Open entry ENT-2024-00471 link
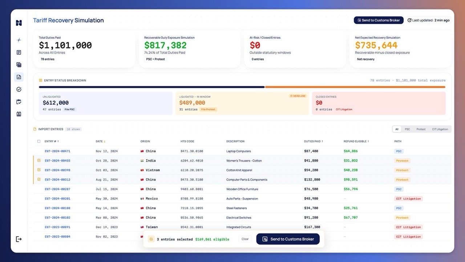The image size is (465, 262). 57,151
